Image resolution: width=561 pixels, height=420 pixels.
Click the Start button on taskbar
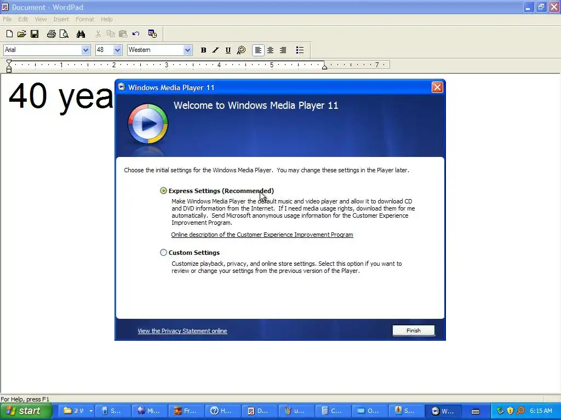coord(26,411)
